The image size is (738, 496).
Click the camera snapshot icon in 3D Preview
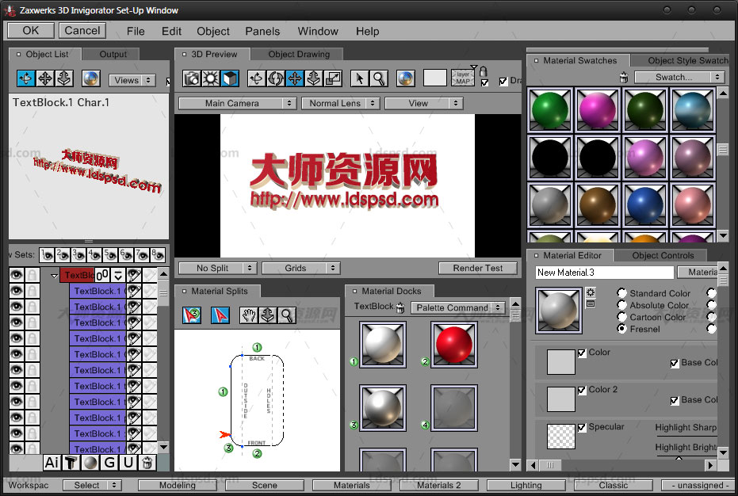tap(192, 78)
